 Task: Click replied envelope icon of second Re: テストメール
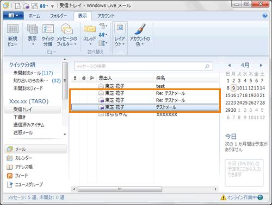[x=101, y=100]
